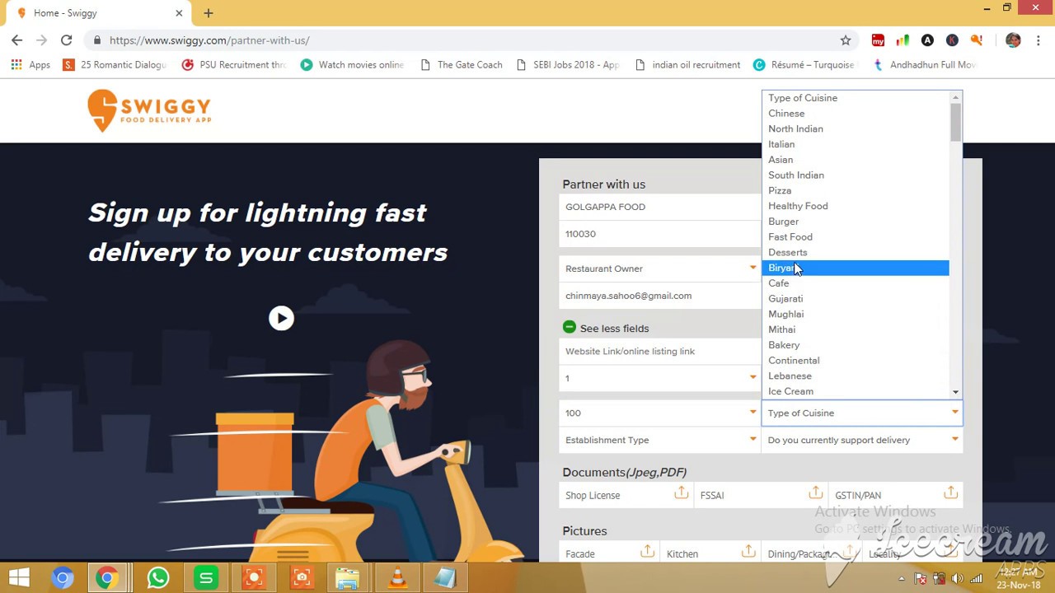Click Website Link/online listing link field
Image resolution: width=1055 pixels, height=593 pixels.
(x=660, y=351)
